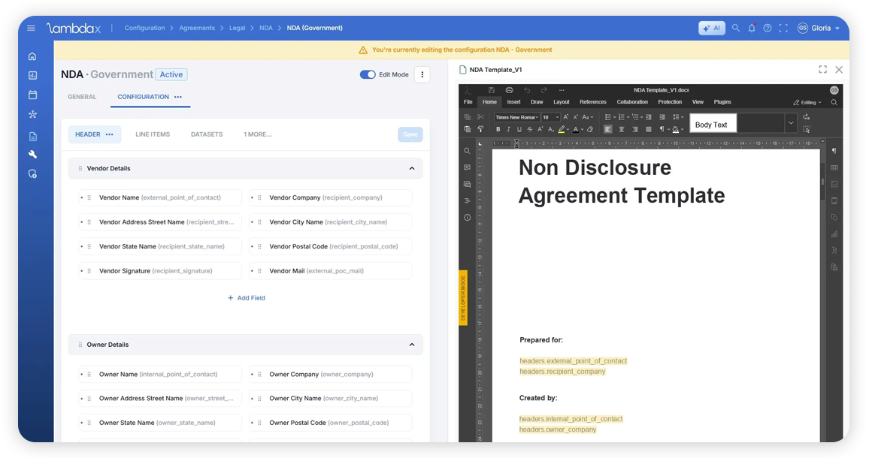Viewport: 869px width, 458px height.
Task: Open the wrench configuration sidebar icon
Action: (x=32, y=155)
